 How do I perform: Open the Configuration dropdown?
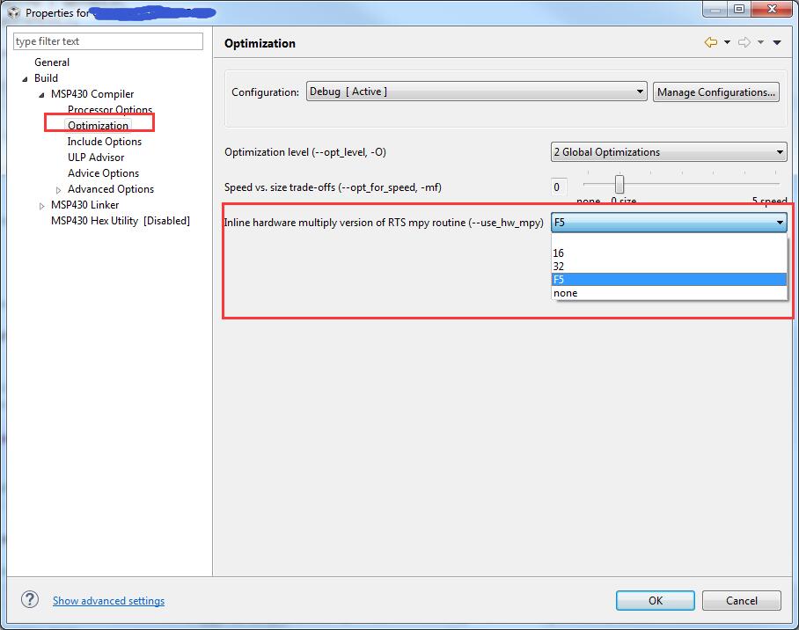tap(476, 92)
